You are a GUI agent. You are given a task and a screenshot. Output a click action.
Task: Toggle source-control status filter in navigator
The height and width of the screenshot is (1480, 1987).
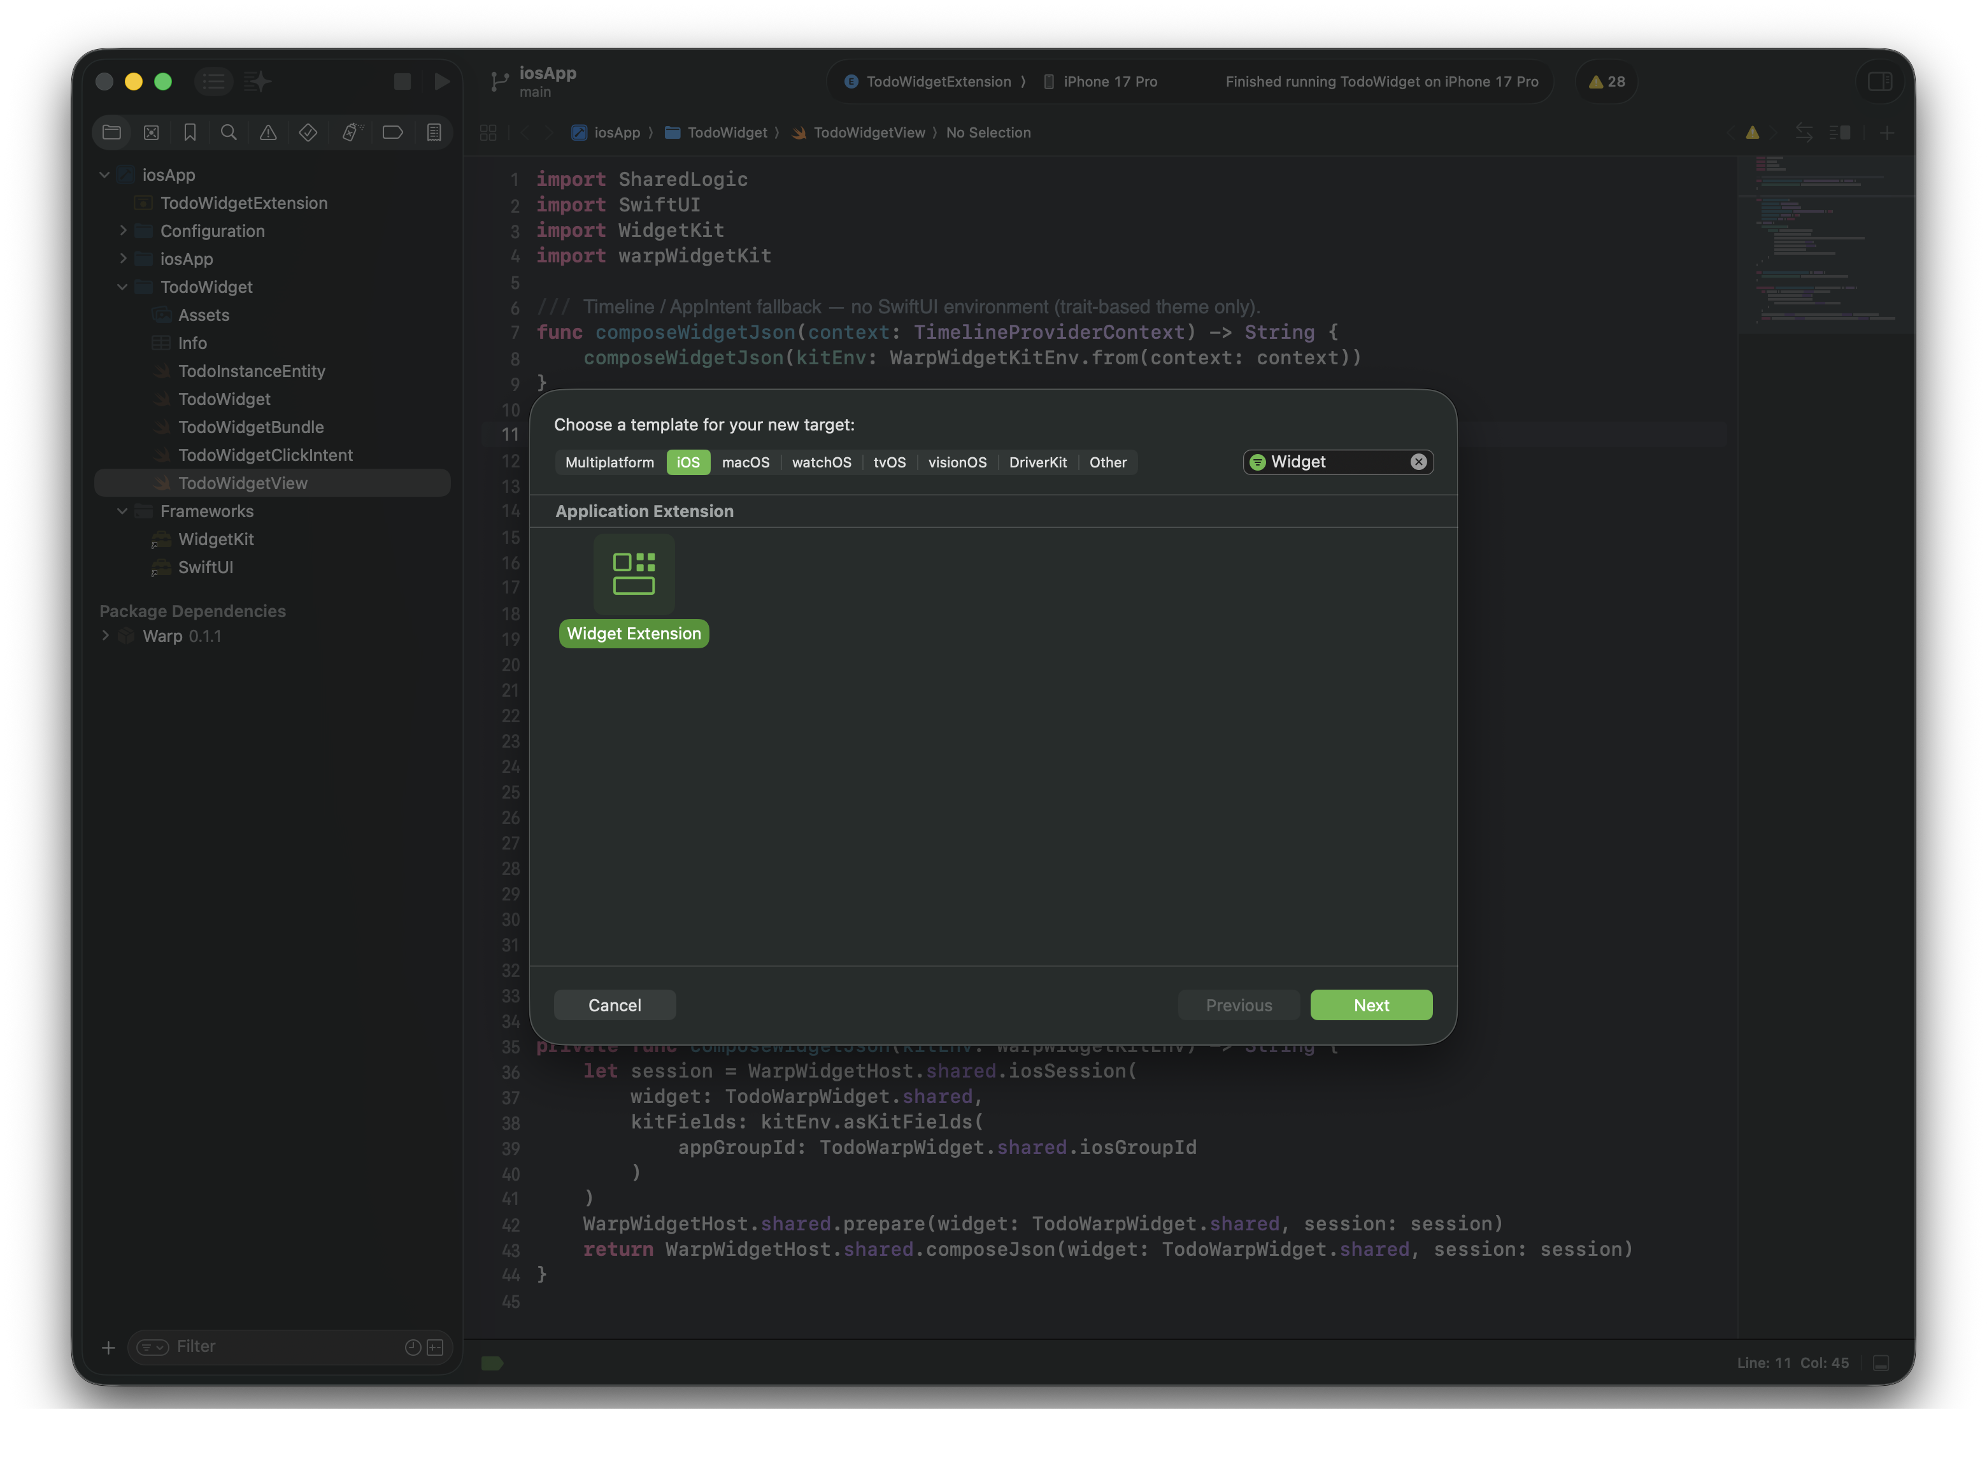click(436, 1346)
